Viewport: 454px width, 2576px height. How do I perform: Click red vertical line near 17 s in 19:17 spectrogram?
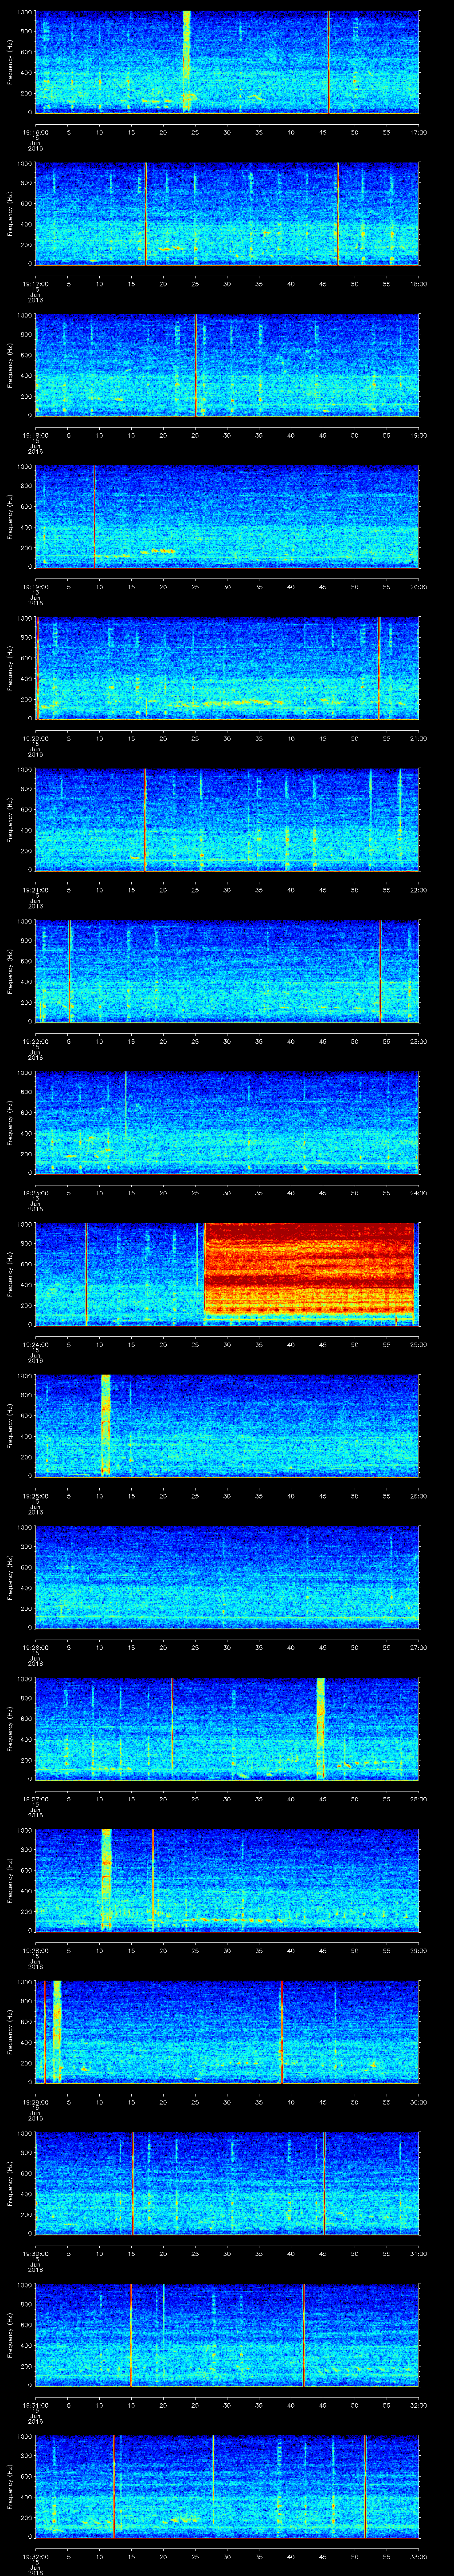146,213
